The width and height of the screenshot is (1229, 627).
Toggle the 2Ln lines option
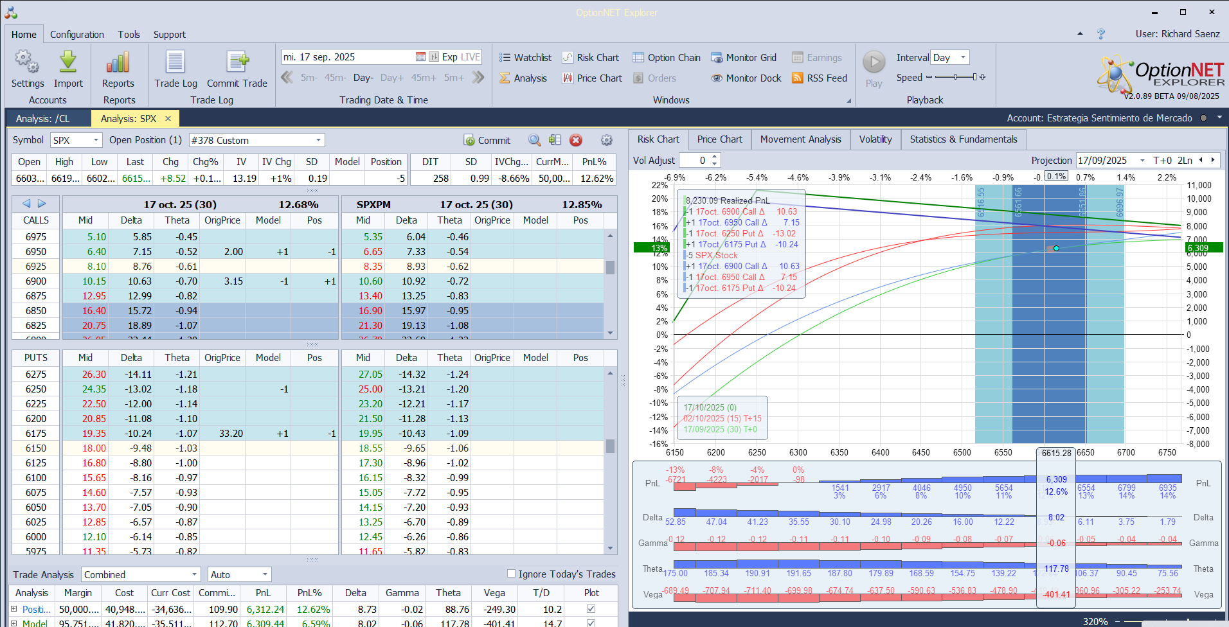click(x=1185, y=161)
